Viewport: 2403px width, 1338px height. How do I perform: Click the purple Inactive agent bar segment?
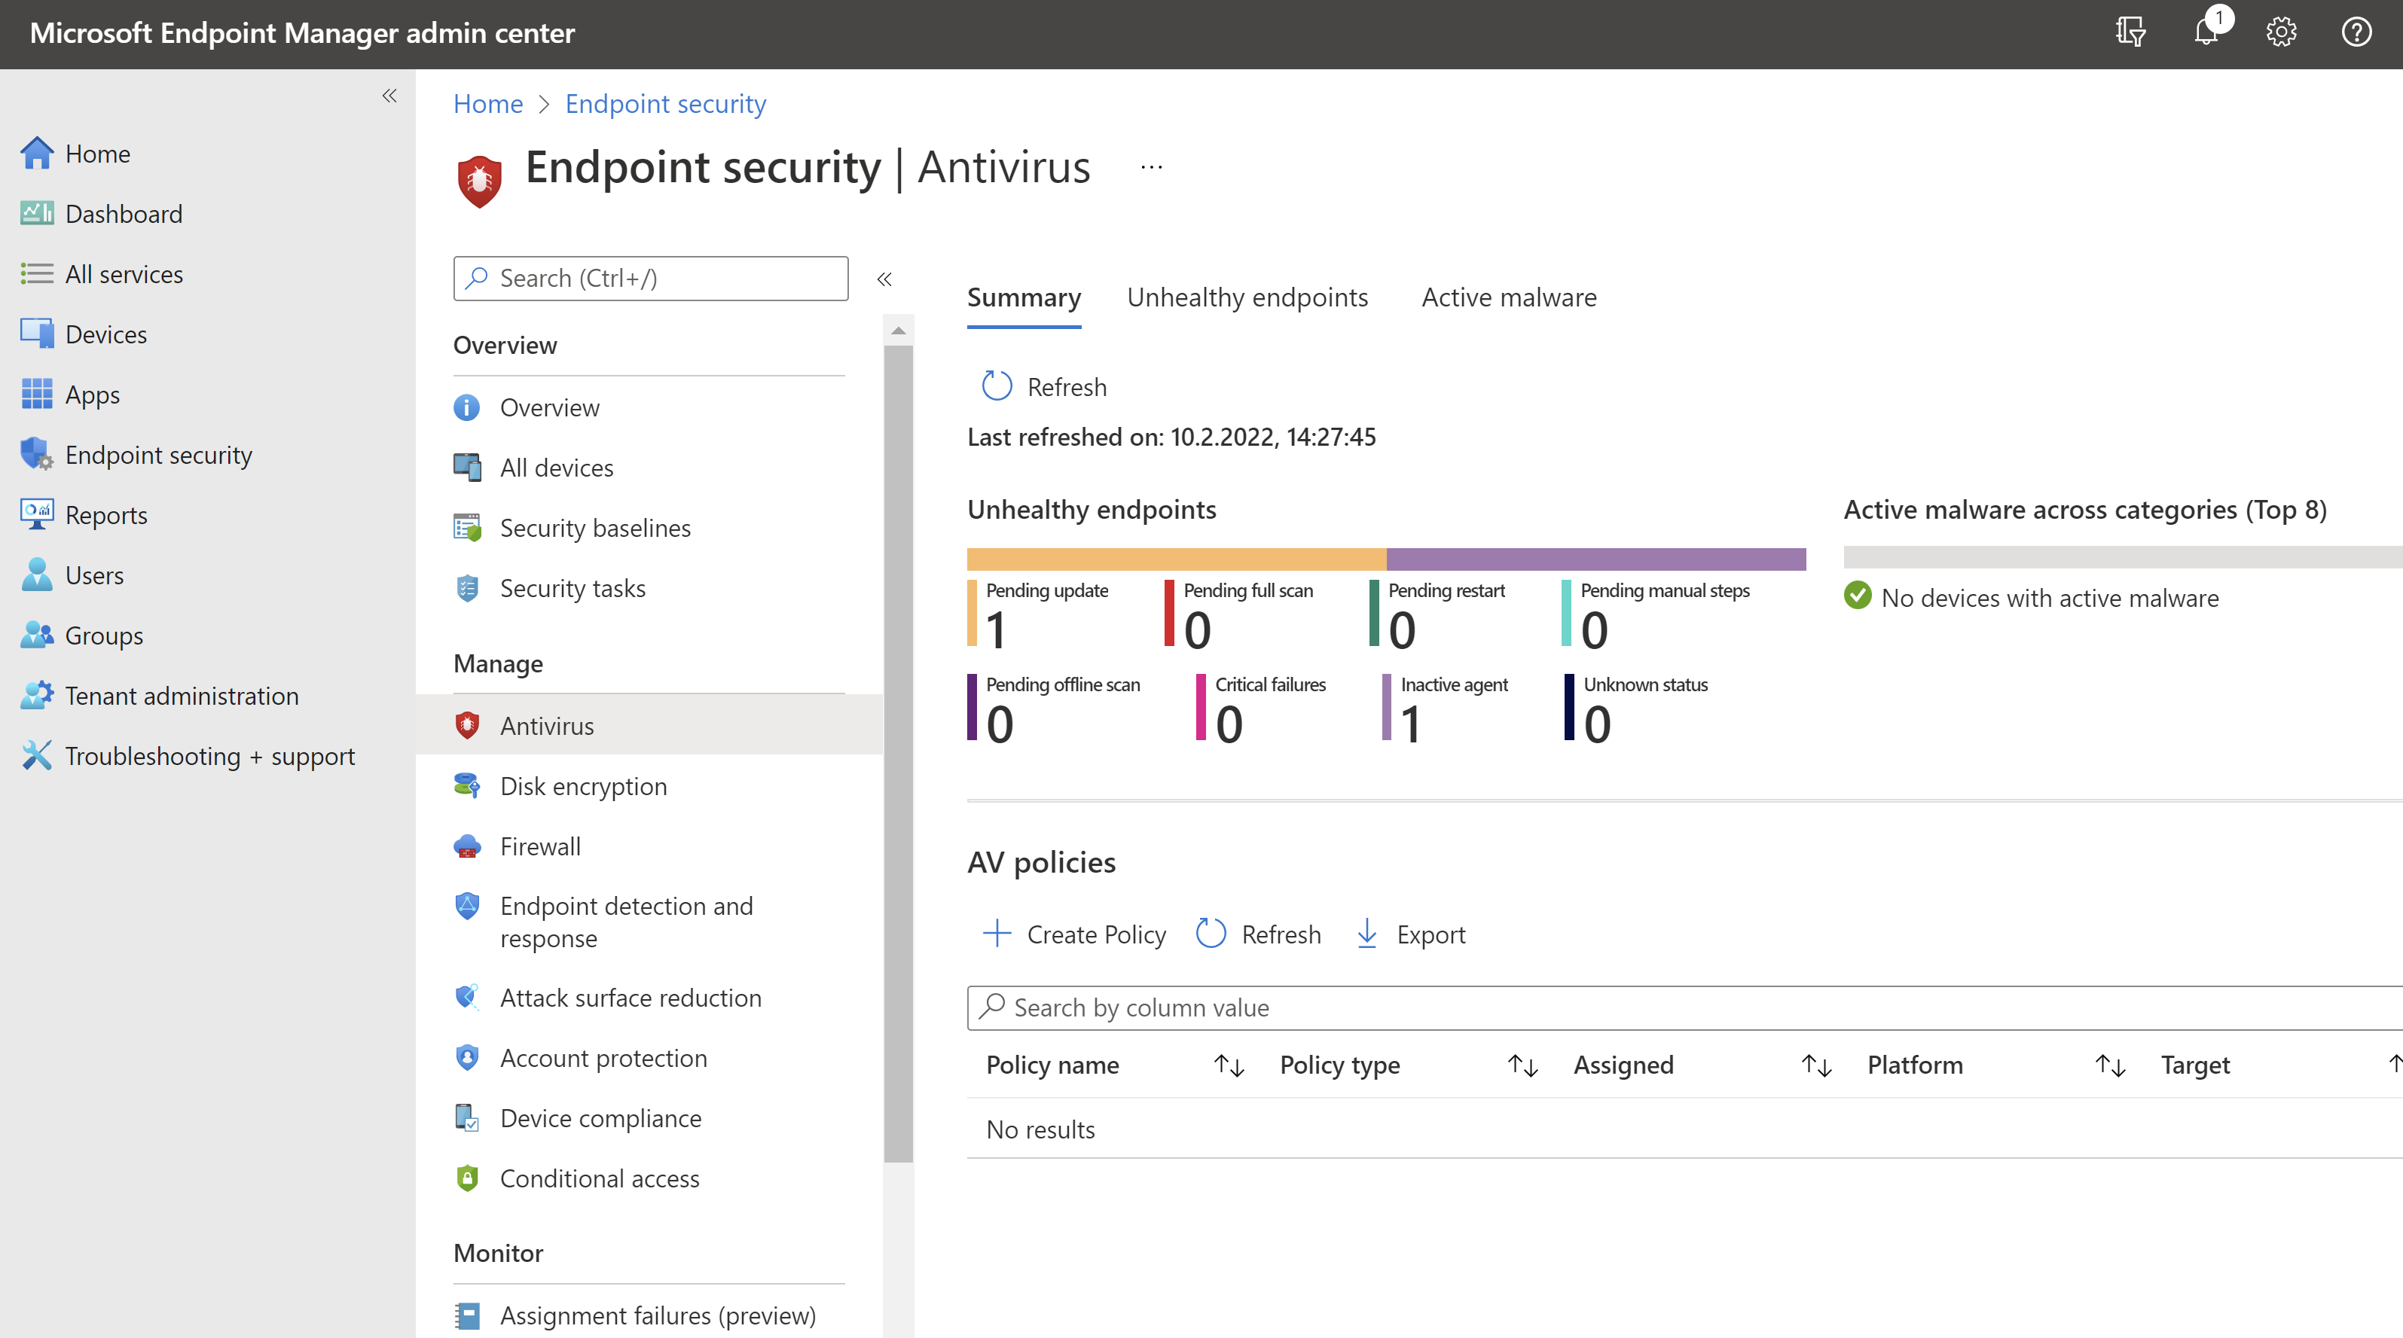point(1596,559)
